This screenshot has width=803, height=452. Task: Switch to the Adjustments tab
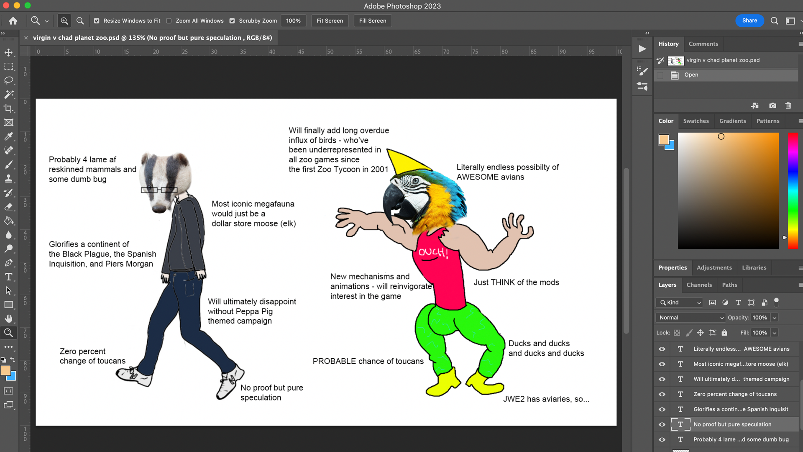[714, 268]
